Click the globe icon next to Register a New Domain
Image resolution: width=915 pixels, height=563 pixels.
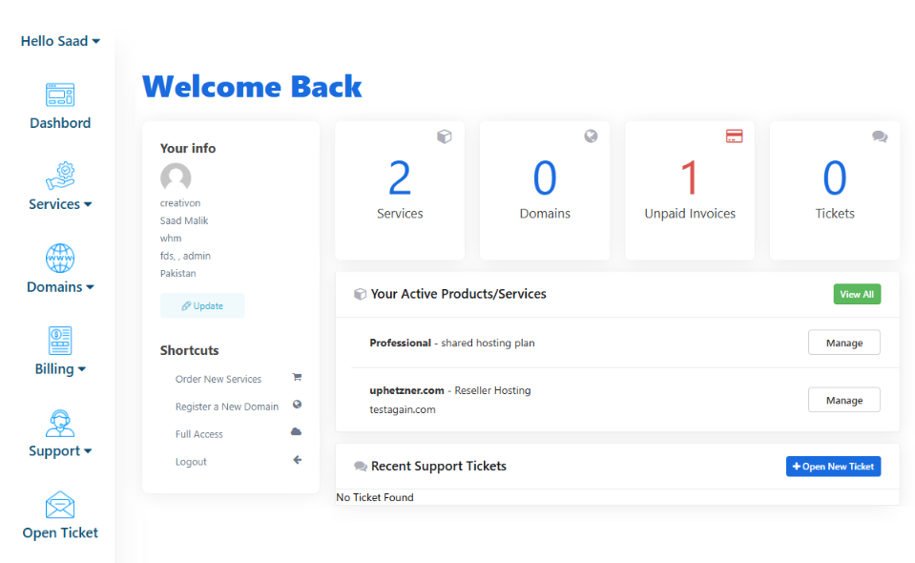297,406
